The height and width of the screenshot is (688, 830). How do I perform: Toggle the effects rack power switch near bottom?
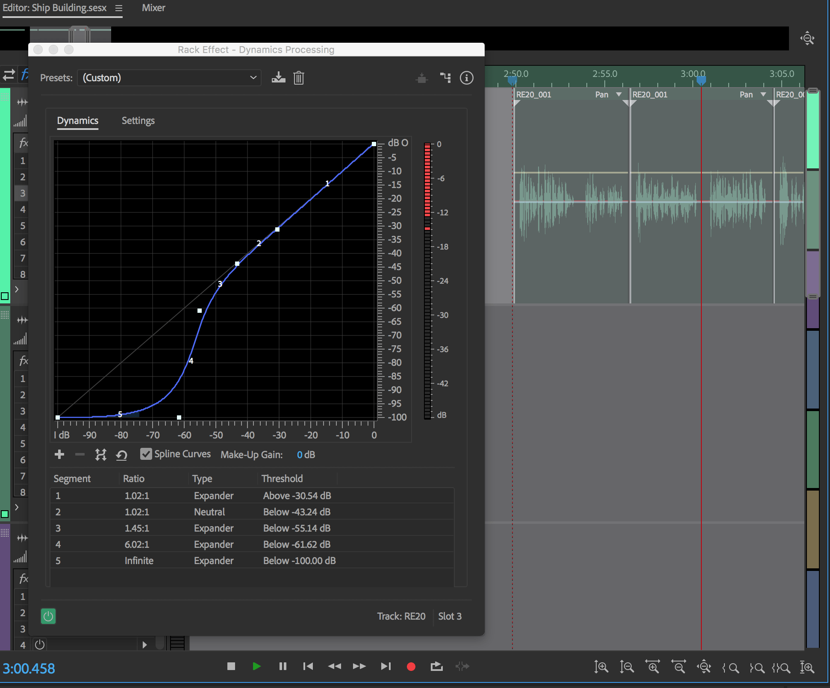[39, 644]
